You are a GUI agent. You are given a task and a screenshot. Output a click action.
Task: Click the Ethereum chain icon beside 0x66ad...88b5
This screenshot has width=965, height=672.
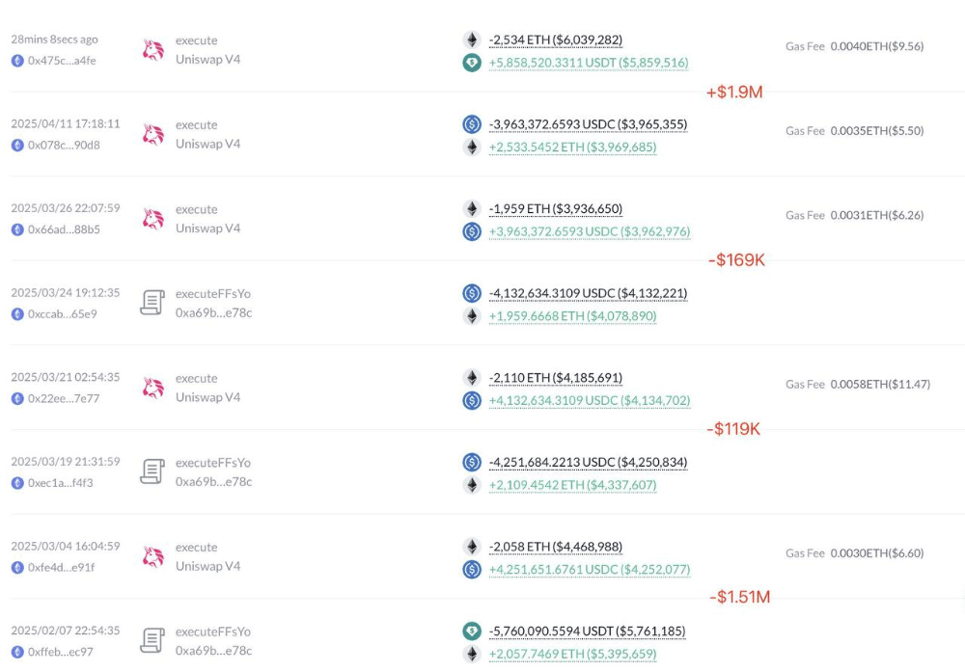[17, 229]
